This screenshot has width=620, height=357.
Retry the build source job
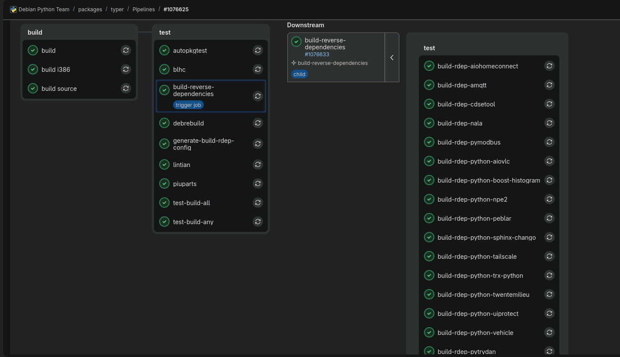point(125,88)
